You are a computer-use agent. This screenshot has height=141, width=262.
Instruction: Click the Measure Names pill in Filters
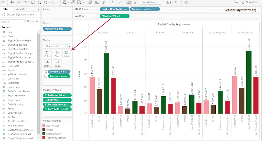[x=57, y=29]
